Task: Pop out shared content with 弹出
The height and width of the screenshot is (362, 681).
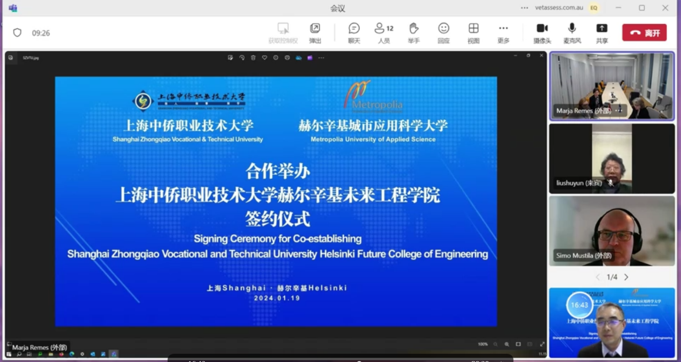Action: 315,33
